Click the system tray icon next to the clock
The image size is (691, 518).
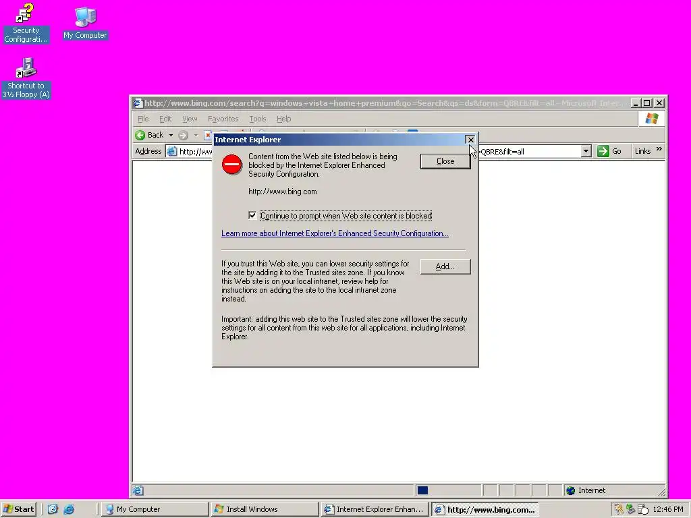pyautogui.click(x=643, y=509)
